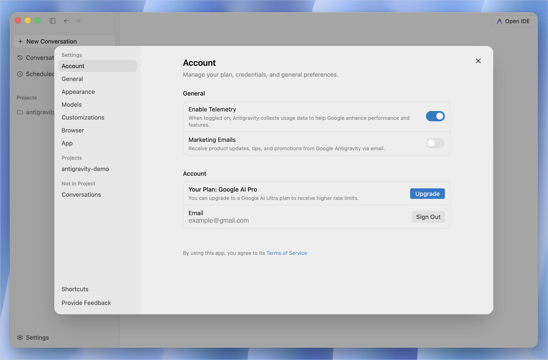Click the Open IDE button
The width and height of the screenshot is (548, 360).
pos(513,21)
